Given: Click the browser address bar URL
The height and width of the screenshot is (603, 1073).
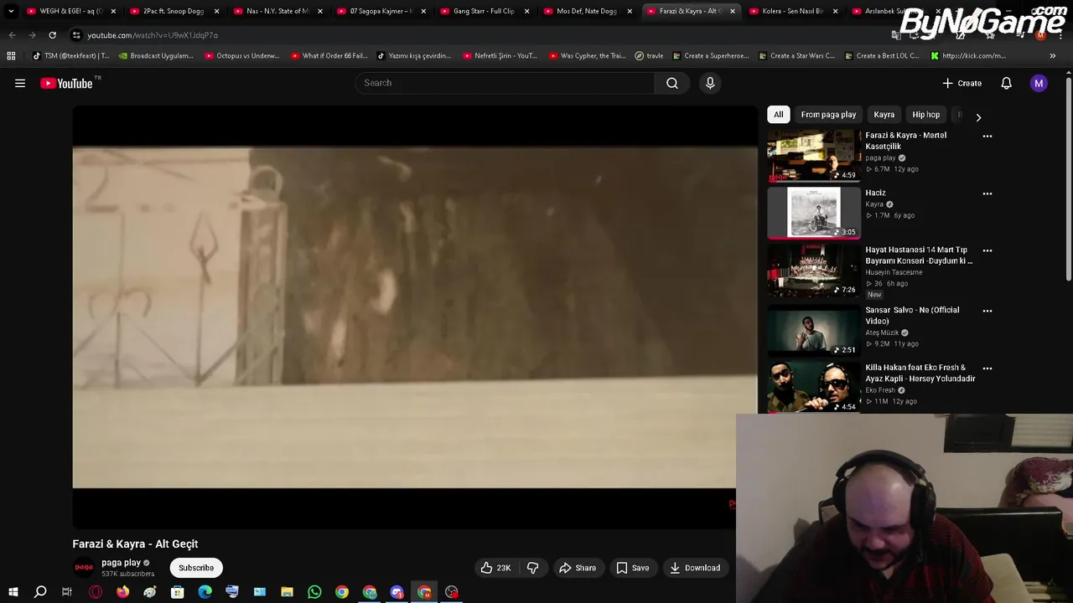Looking at the screenshot, I should (153, 35).
